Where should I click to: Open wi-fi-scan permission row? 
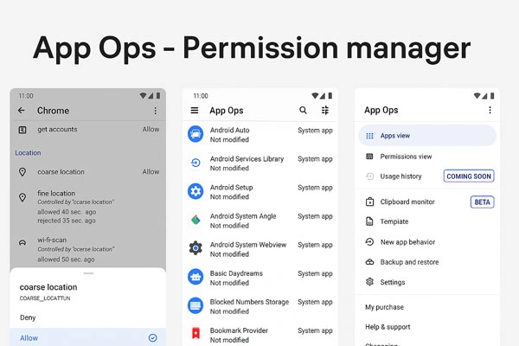coord(88,249)
